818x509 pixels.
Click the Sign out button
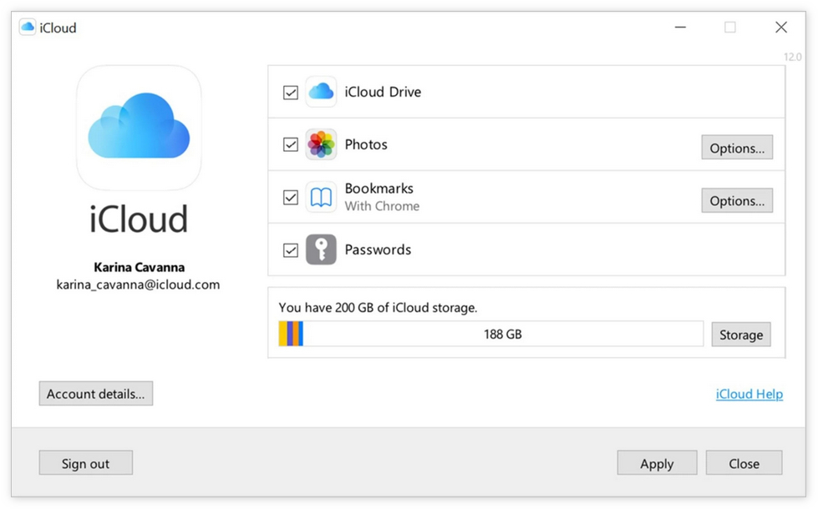tap(85, 463)
